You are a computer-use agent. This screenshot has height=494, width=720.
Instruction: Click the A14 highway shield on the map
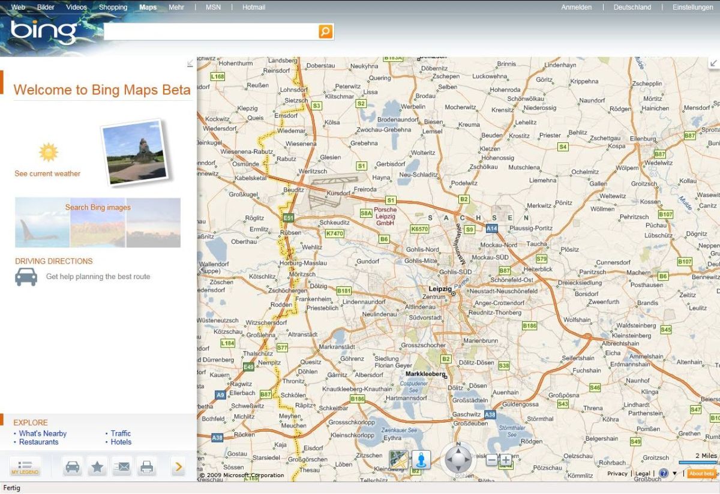click(x=492, y=229)
